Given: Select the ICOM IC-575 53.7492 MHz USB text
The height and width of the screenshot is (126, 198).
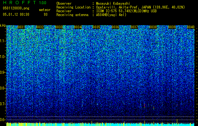Looking at the screenshot, I should [126, 11].
